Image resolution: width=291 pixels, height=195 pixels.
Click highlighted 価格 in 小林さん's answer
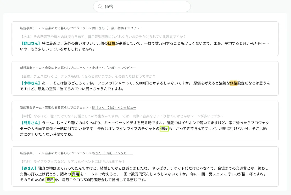[233, 83]
